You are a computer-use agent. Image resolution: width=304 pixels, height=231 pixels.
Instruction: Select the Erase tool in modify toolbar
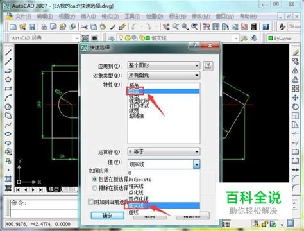[x=296, y=53]
